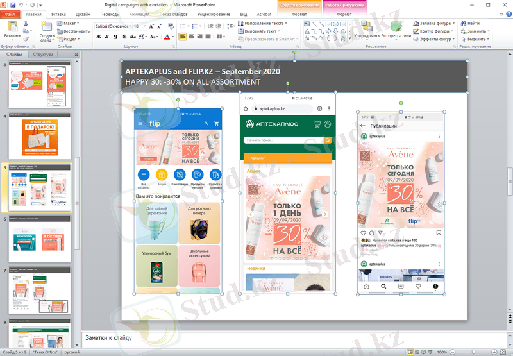Switch to the Структура outline tab
Image resolution: width=513 pixels, height=356 pixels.
tap(44, 55)
